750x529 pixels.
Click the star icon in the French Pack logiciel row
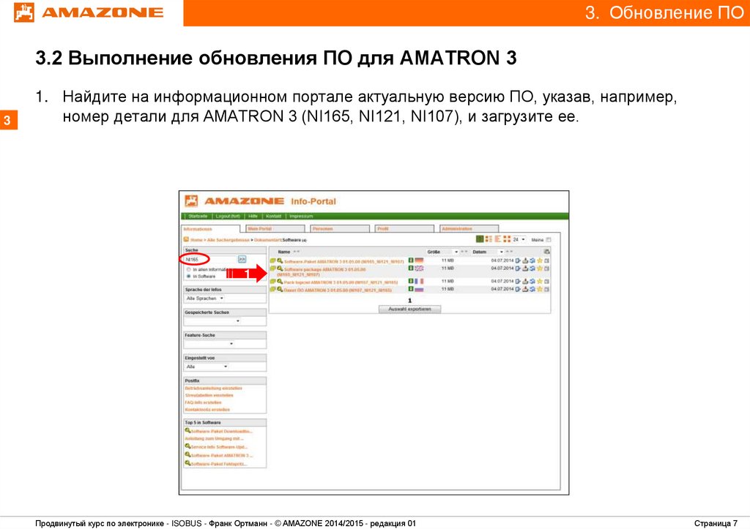540,282
